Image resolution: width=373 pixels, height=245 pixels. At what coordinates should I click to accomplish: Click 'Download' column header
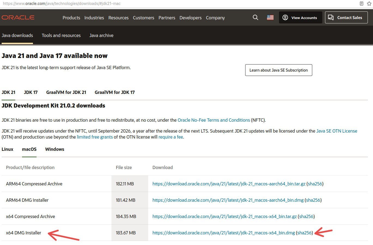[x=163, y=167]
